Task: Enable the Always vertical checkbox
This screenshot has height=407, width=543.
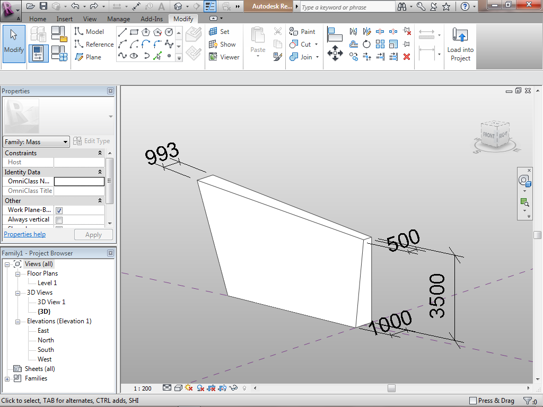Action: click(x=59, y=220)
